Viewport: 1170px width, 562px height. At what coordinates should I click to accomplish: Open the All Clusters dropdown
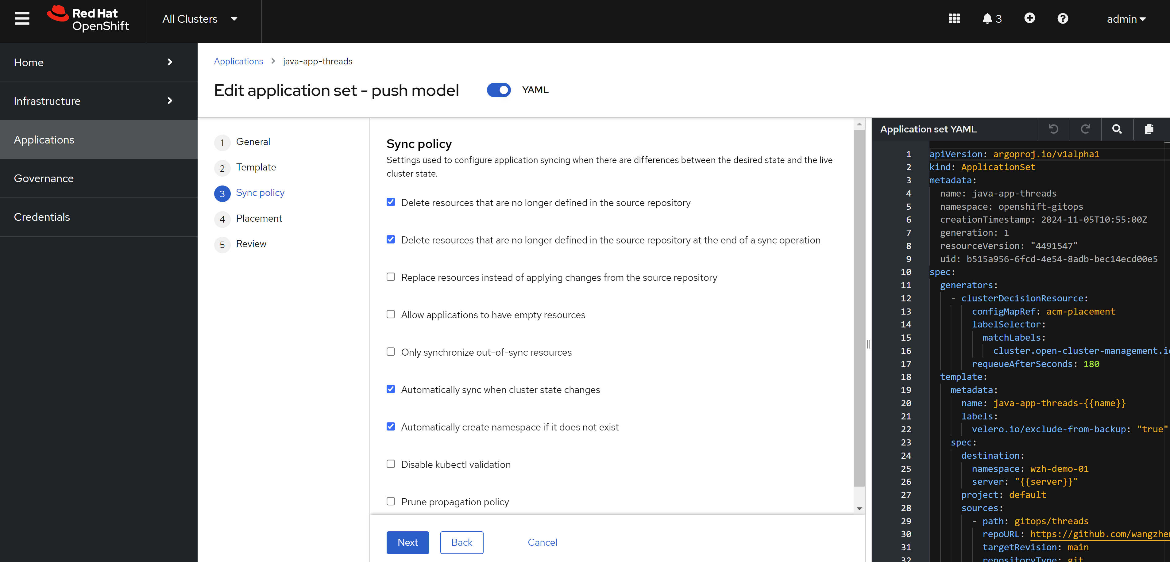coord(200,19)
